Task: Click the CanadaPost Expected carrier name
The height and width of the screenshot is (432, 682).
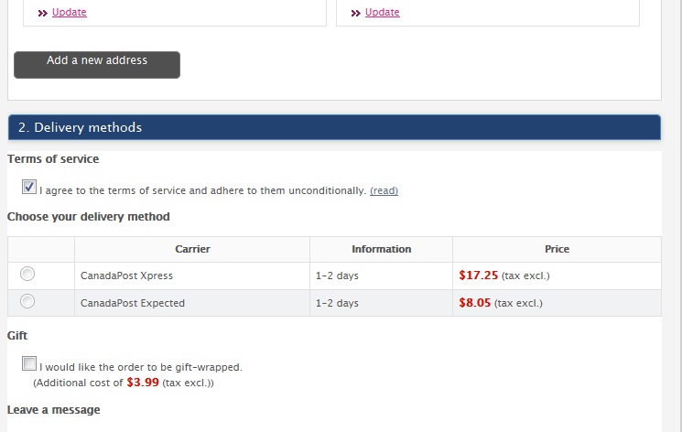Action: [132, 303]
